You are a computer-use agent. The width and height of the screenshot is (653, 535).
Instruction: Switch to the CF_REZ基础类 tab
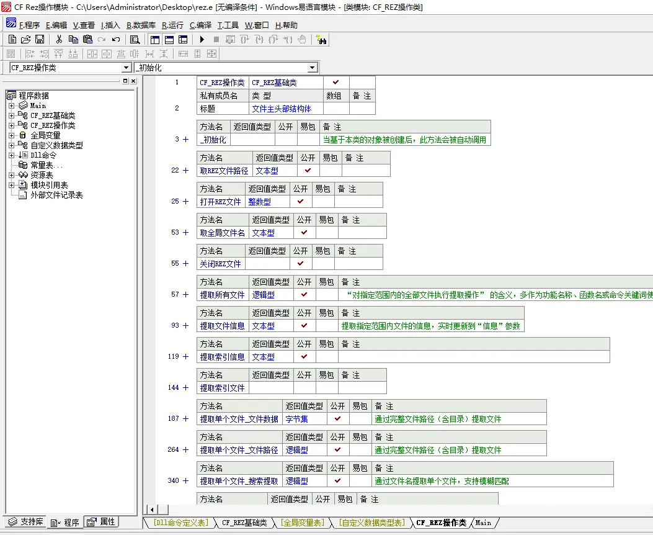point(244,523)
